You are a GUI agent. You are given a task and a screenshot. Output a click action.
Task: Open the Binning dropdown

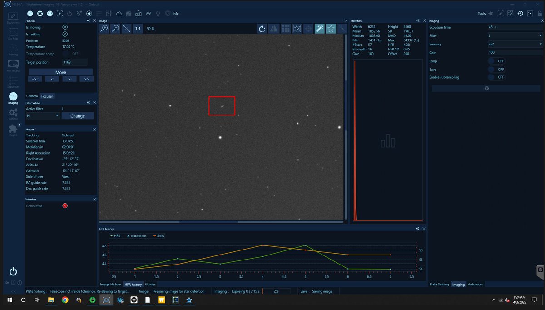click(x=515, y=44)
